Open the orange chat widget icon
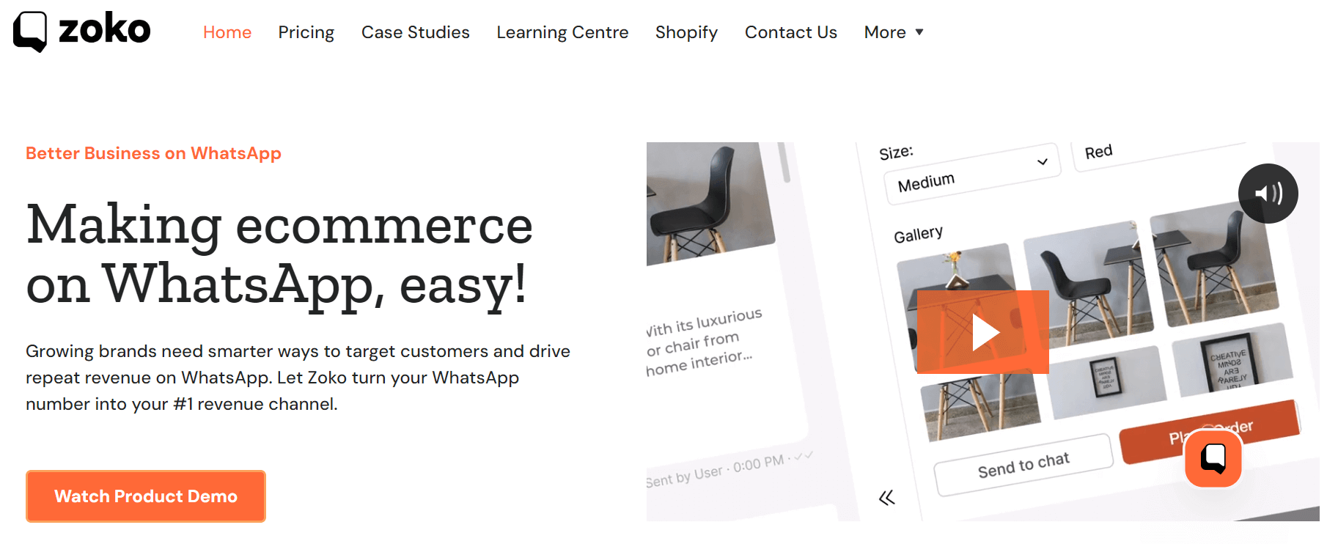 [x=1213, y=458]
